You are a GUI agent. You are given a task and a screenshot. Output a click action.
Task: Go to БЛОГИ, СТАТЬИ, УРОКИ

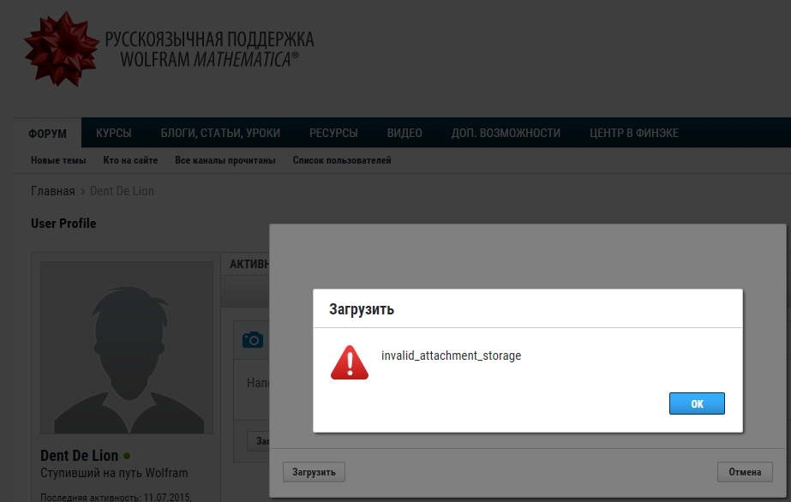coord(220,133)
